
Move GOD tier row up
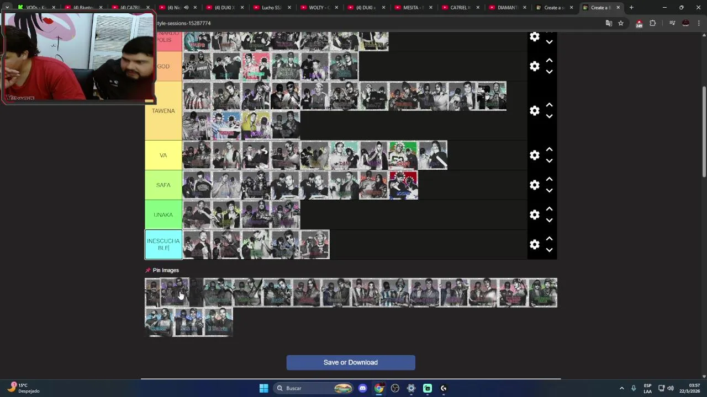pos(549,61)
